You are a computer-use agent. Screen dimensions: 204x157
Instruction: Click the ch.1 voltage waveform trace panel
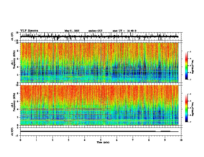click(101, 36)
